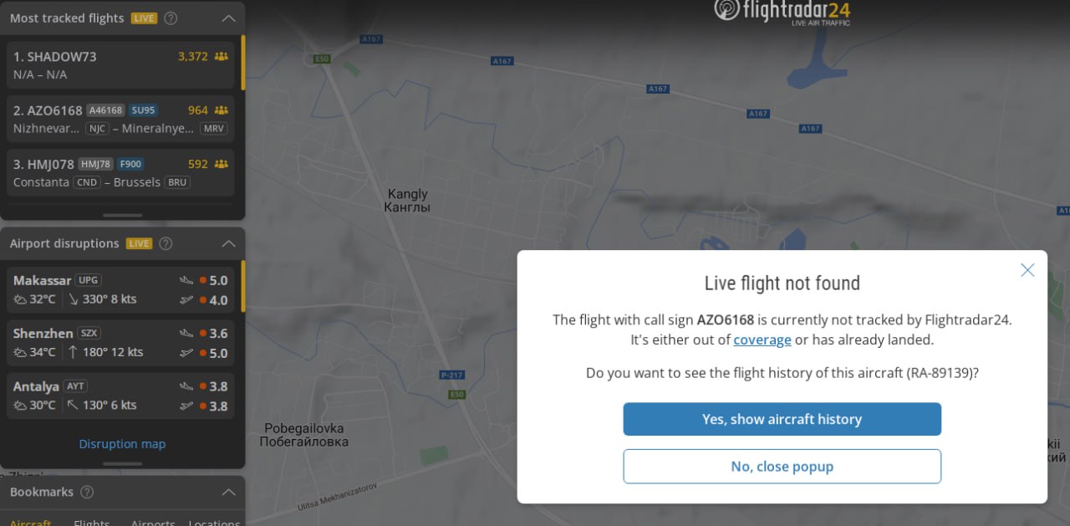Viewport: 1070px width, 526px height.
Task: Open the Bookmarks help icon
Action: pos(87,492)
